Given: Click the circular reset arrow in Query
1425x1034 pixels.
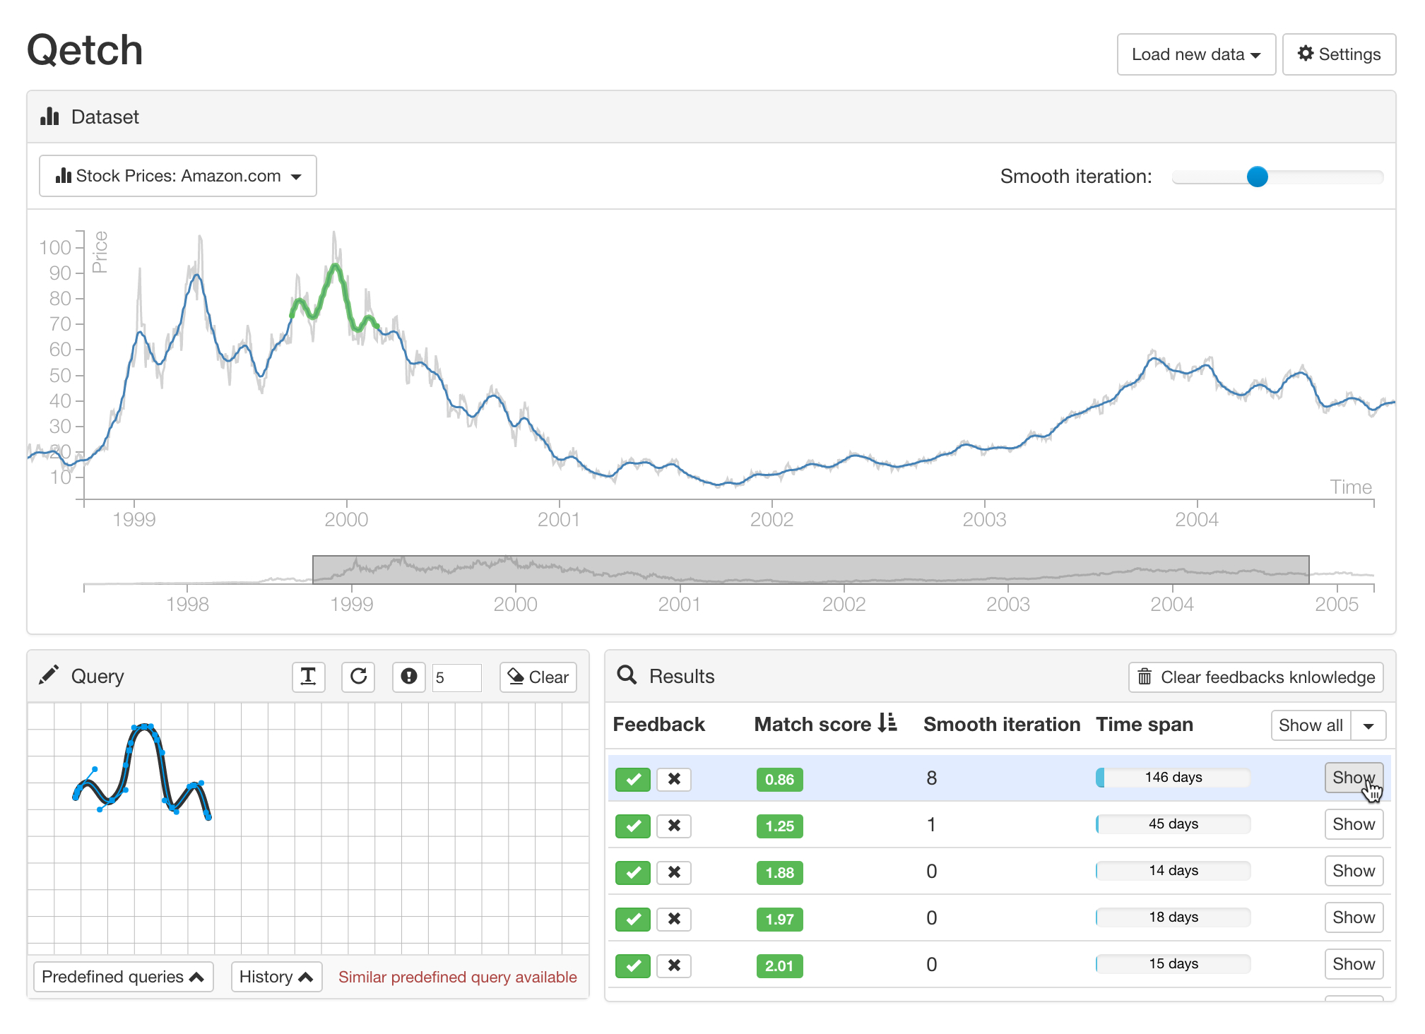Looking at the screenshot, I should pyautogui.click(x=358, y=677).
